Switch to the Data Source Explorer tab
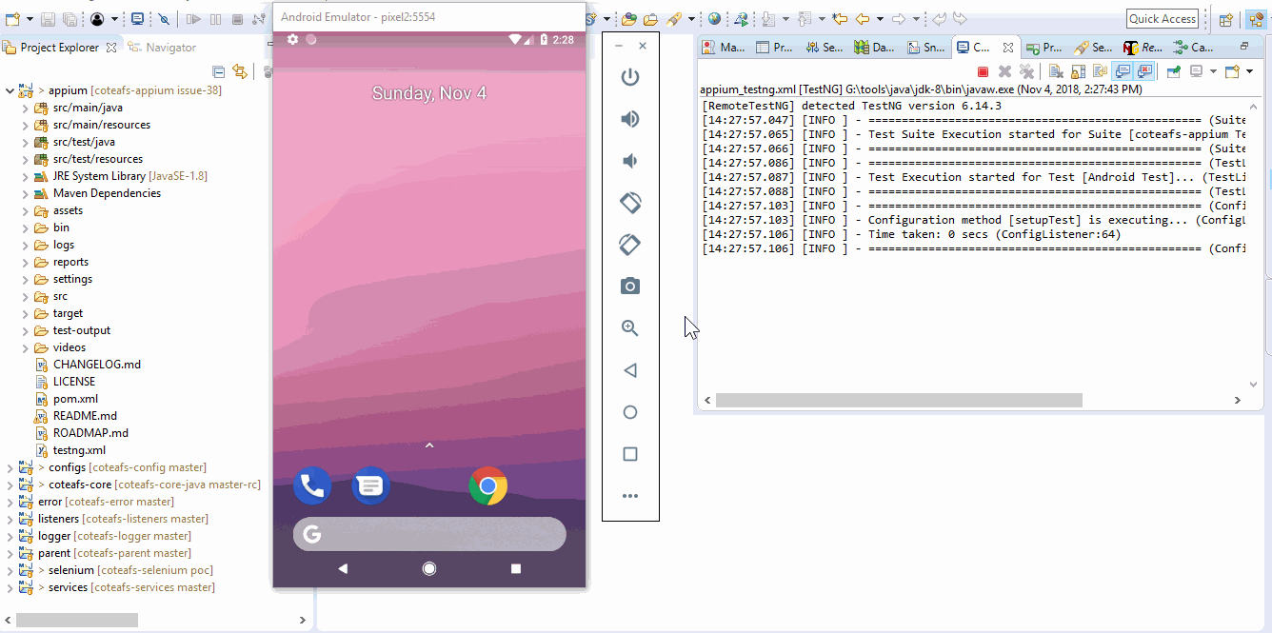Screen dimensions: 1272x633 point(875,47)
